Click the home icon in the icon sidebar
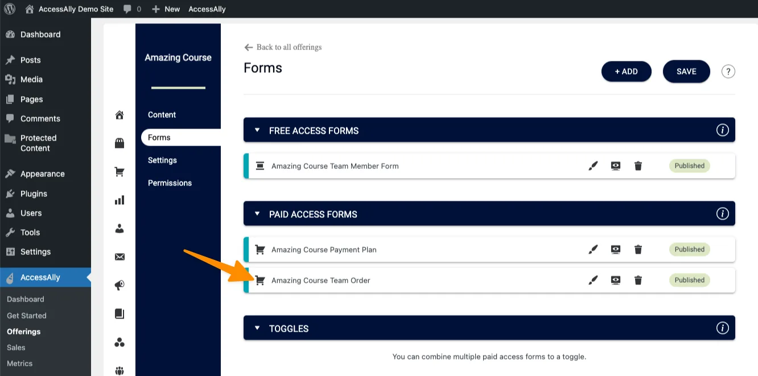Viewport: 758px width, 376px height. tap(120, 115)
